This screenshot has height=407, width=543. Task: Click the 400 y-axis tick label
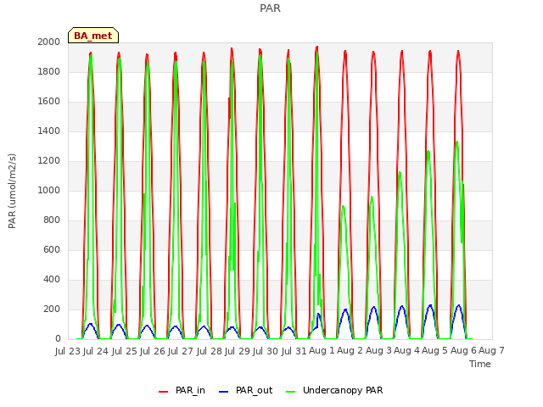tap(52, 279)
